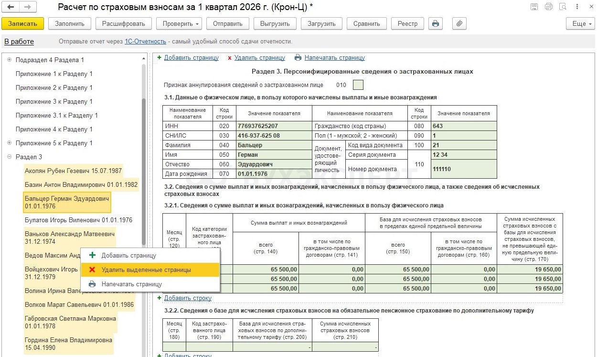Click the top-right print icon
The height and width of the screenshot is (357, 597).
(549, 7)
